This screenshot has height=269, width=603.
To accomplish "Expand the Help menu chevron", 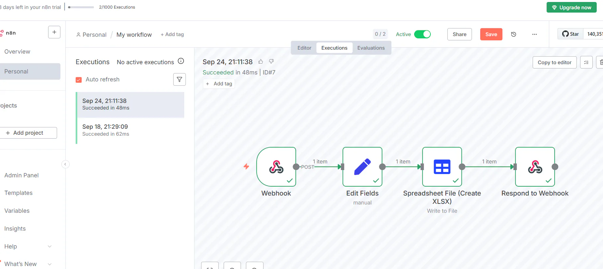I will point(50,247).
